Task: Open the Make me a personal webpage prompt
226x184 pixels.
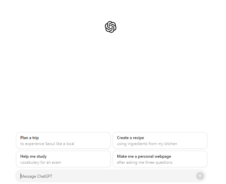Action: (x=160, y=159)
